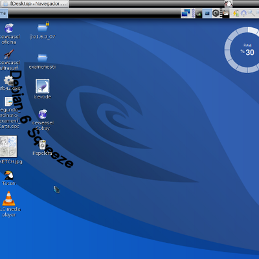Click the network monitor icon with green dot
The image size is (259, 259).
pos(199,14)
